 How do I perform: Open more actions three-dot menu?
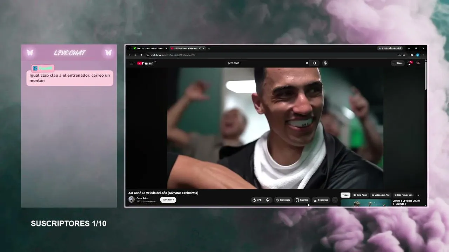click(x=335, y=200)
